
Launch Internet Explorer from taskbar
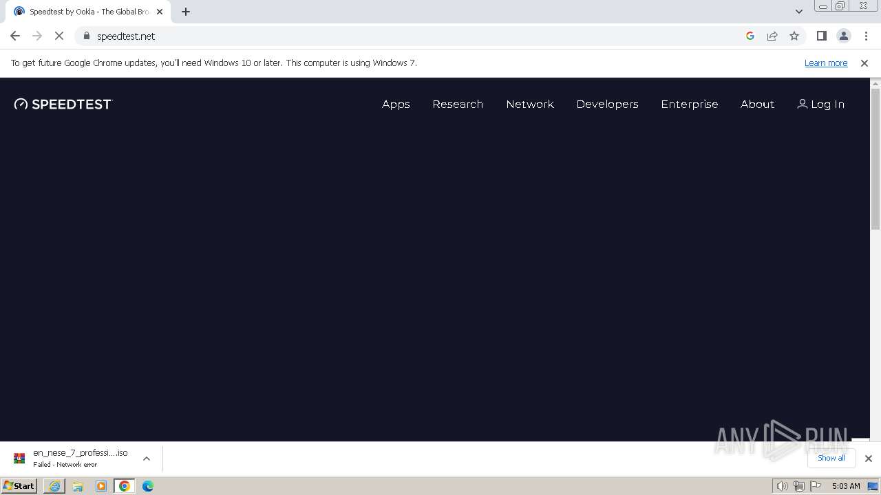[54, 486]
